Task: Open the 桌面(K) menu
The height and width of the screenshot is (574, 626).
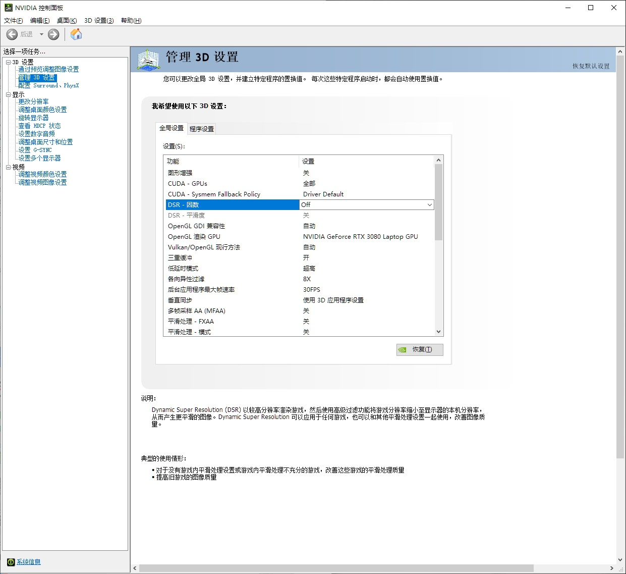Action: [67, 21]
